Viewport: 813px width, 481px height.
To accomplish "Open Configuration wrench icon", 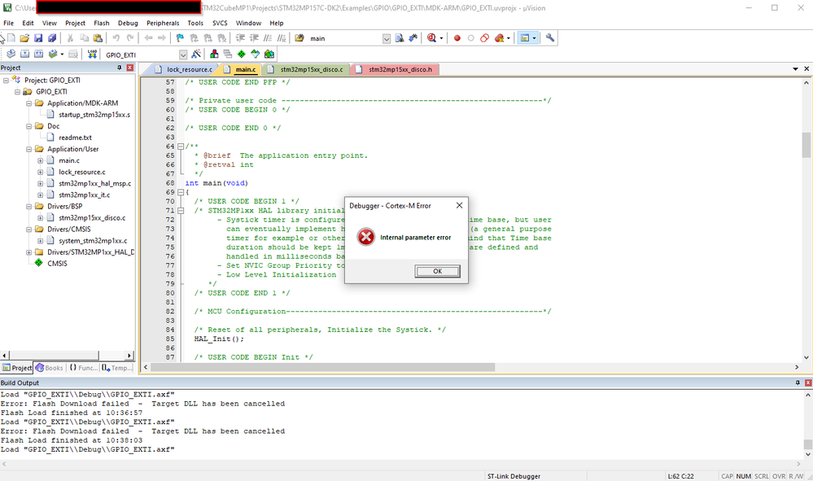I will (550, 38).
